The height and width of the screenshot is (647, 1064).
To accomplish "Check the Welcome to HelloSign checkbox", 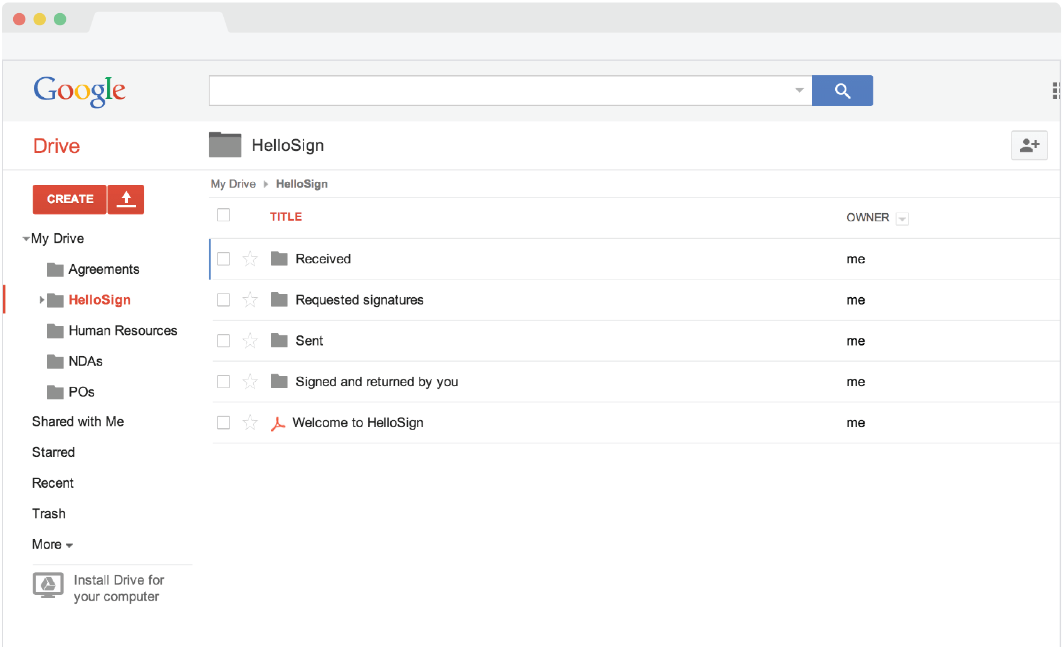I will (223, 423).
